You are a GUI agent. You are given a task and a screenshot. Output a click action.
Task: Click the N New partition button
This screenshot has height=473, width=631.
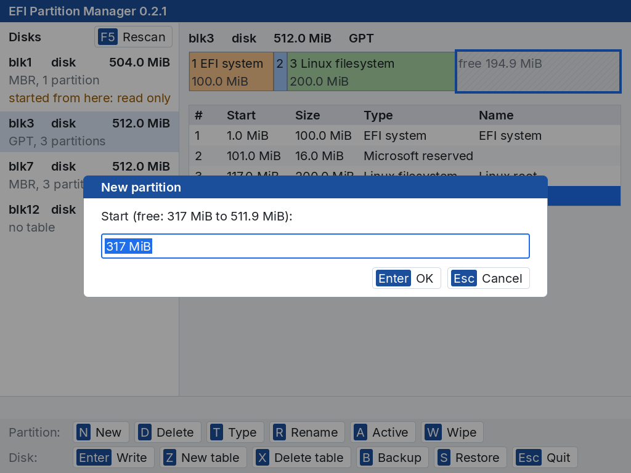pos(101,432)
